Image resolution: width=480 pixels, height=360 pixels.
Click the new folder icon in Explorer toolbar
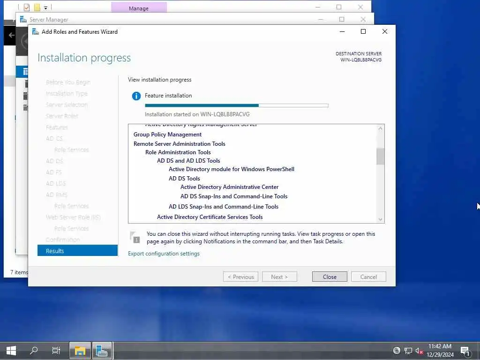coord(37,7)
